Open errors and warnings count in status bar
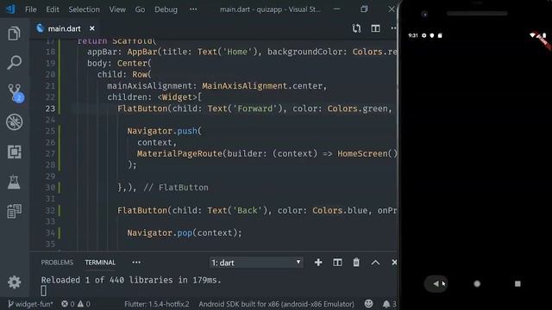552x310 pixels. pyautogui.click(x=76, y=304)
